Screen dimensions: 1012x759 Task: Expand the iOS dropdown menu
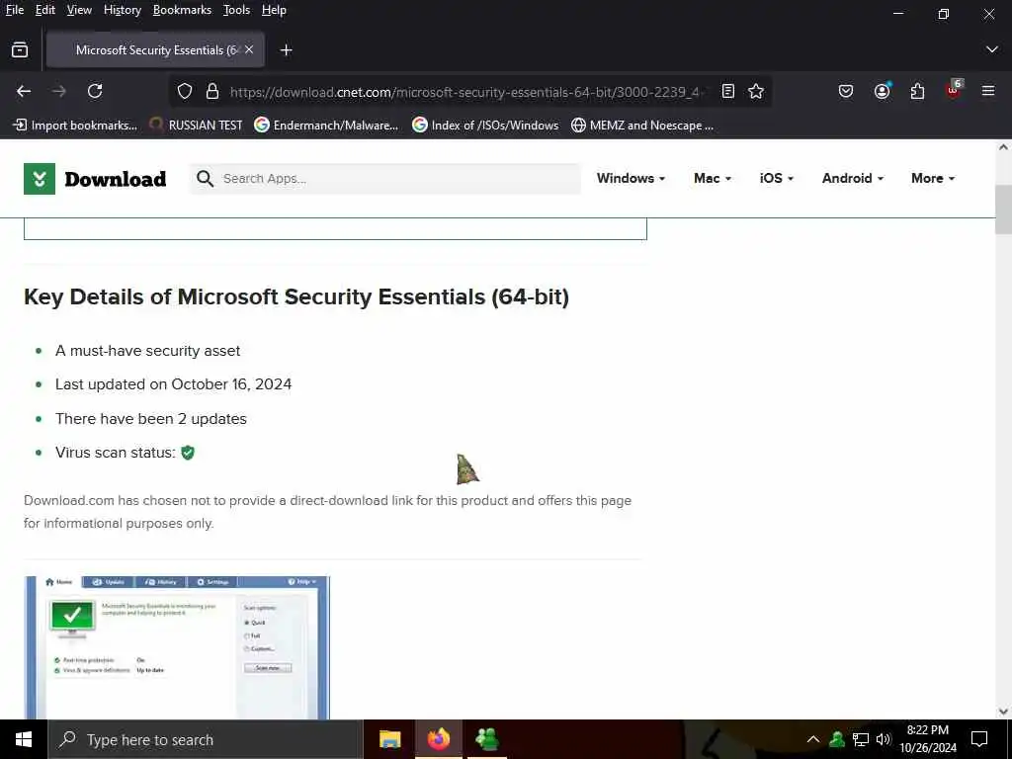pos(777,178)
